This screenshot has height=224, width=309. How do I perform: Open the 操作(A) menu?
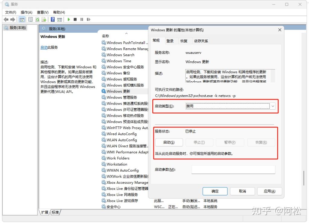pyautogui.click(x=26, y=12)
